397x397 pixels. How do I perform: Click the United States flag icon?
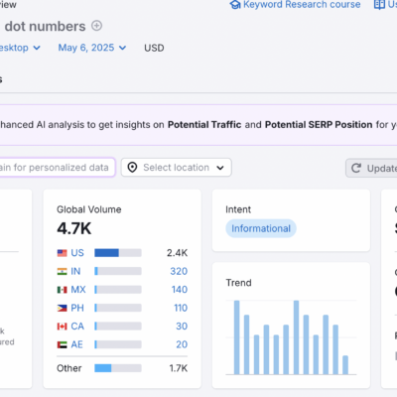tap(62, 253)
